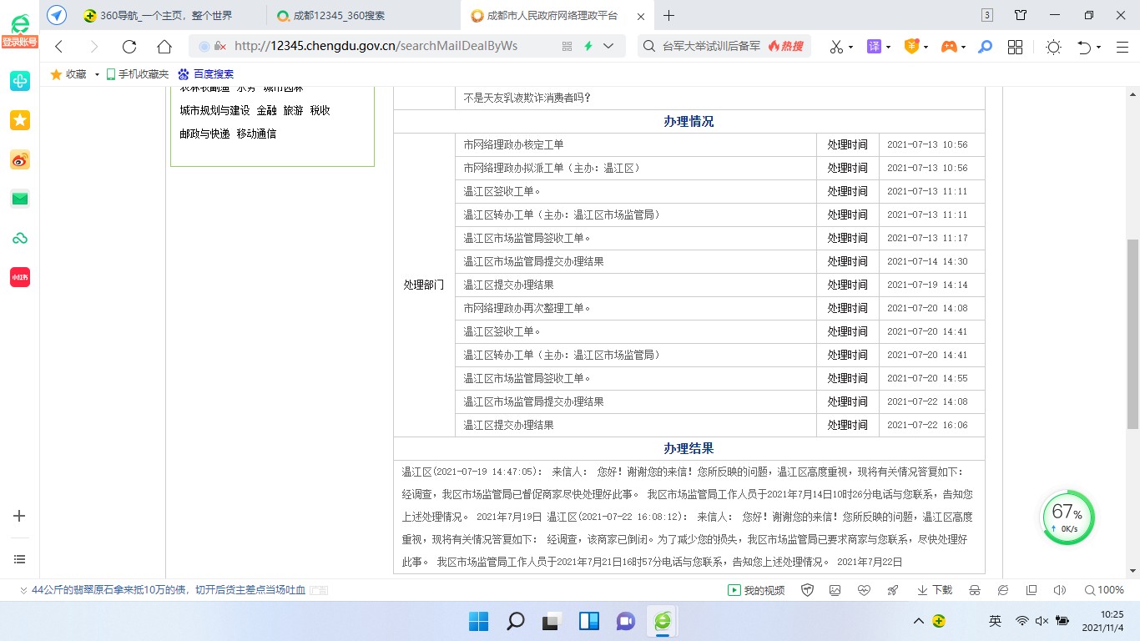This screenshot has height=641, width=1140.
Task: Open the scissors screenshot tool
Action: click(x=836, y=47)
